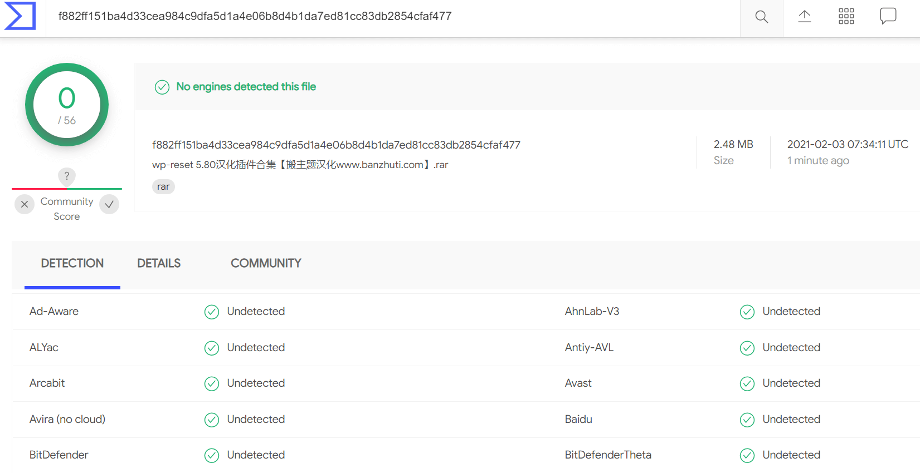The image size is (920, 473).
Task: Click the 0 / 56 detection score circle
Action: pyautogui.click(x=67, y=105)
